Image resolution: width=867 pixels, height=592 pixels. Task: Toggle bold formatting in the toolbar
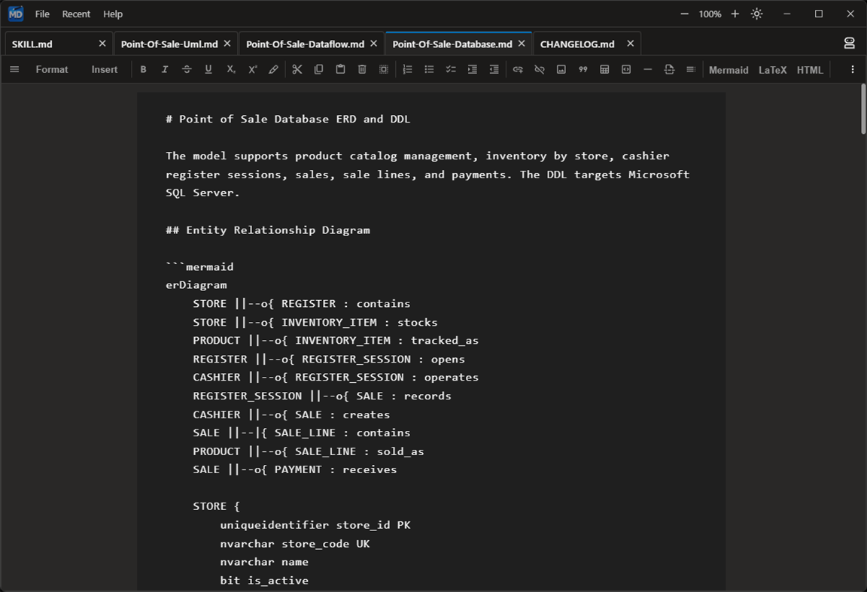coord(143,70)
